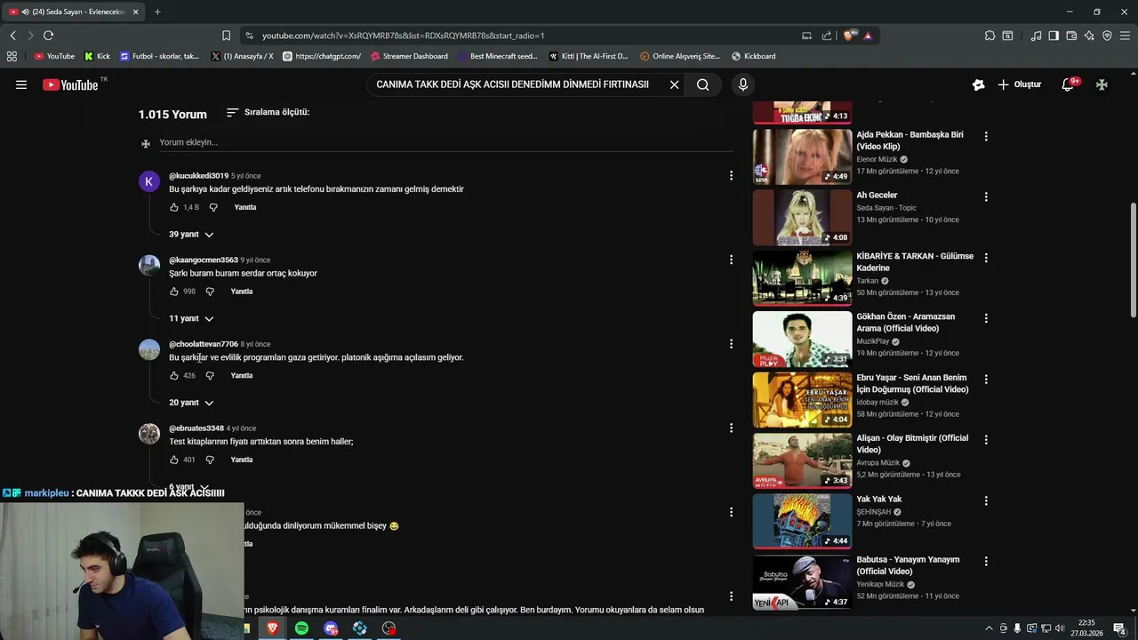Toggle the browser sidebar panel icon

(x=1054, y=36)
